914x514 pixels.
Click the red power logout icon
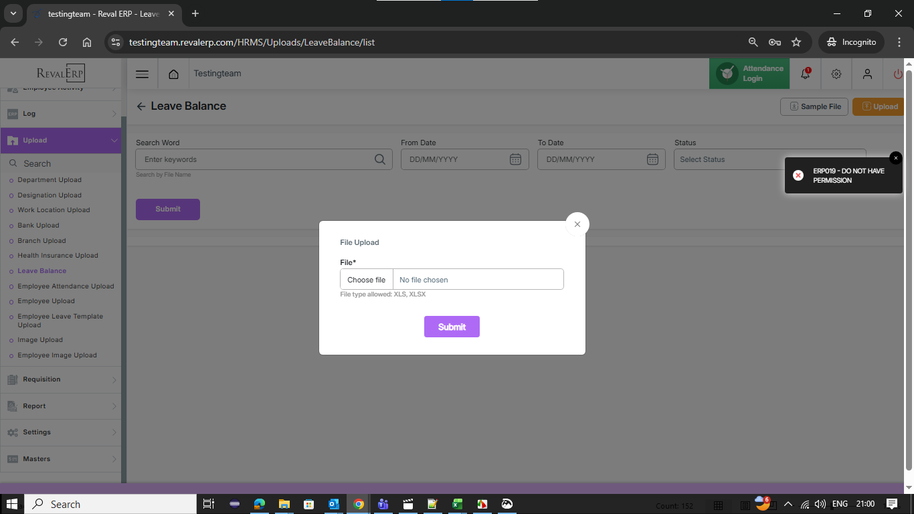[897, 74]
